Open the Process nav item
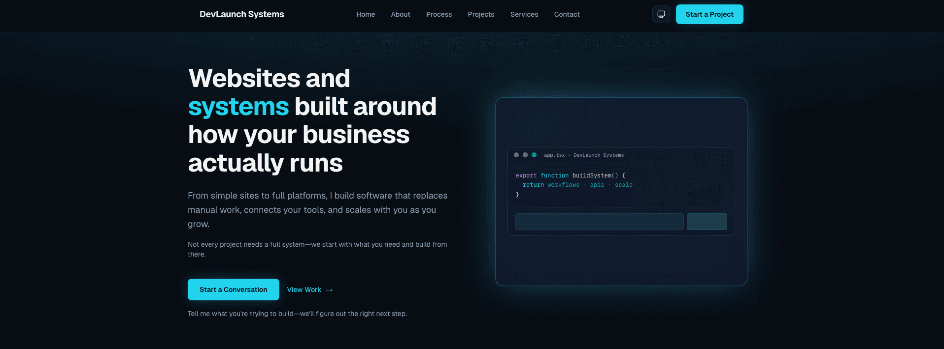Viewport: 944px width, 349px height. [x=439, y=14]
